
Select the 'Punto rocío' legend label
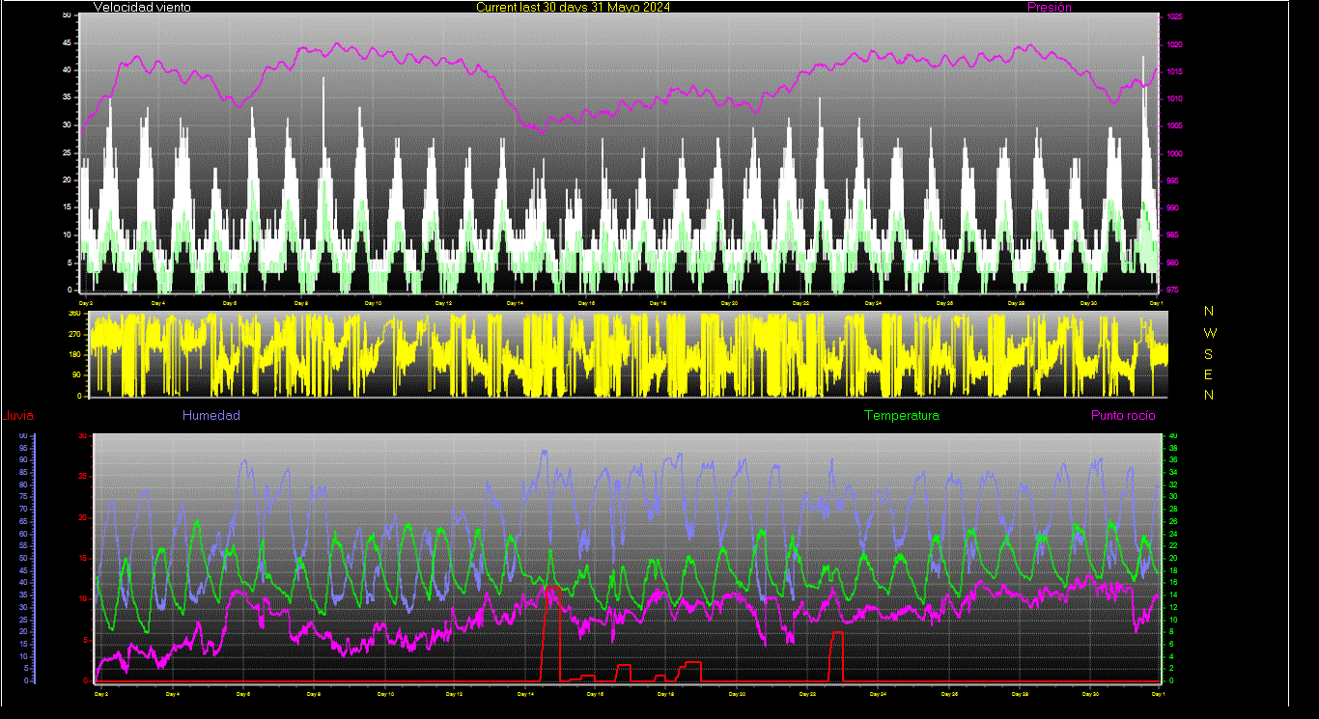pyautogui.click(x=1123, y=416)
